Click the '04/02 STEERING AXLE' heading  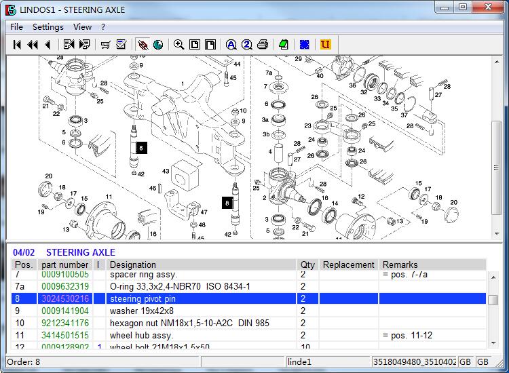pyautogui.click(x=64, y=252)
